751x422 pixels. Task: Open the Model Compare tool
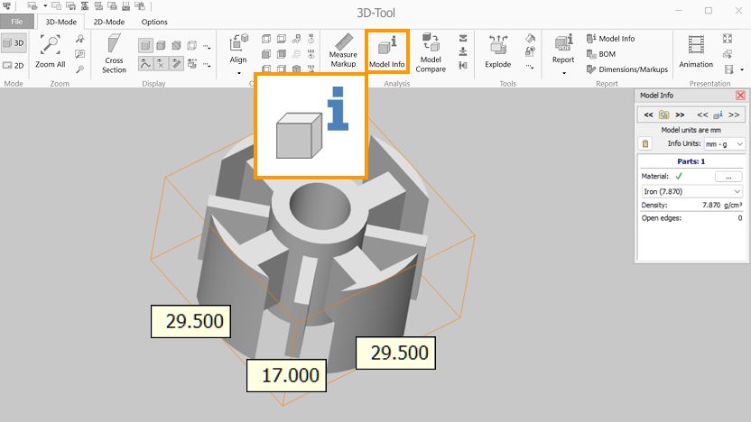point(431,52)
